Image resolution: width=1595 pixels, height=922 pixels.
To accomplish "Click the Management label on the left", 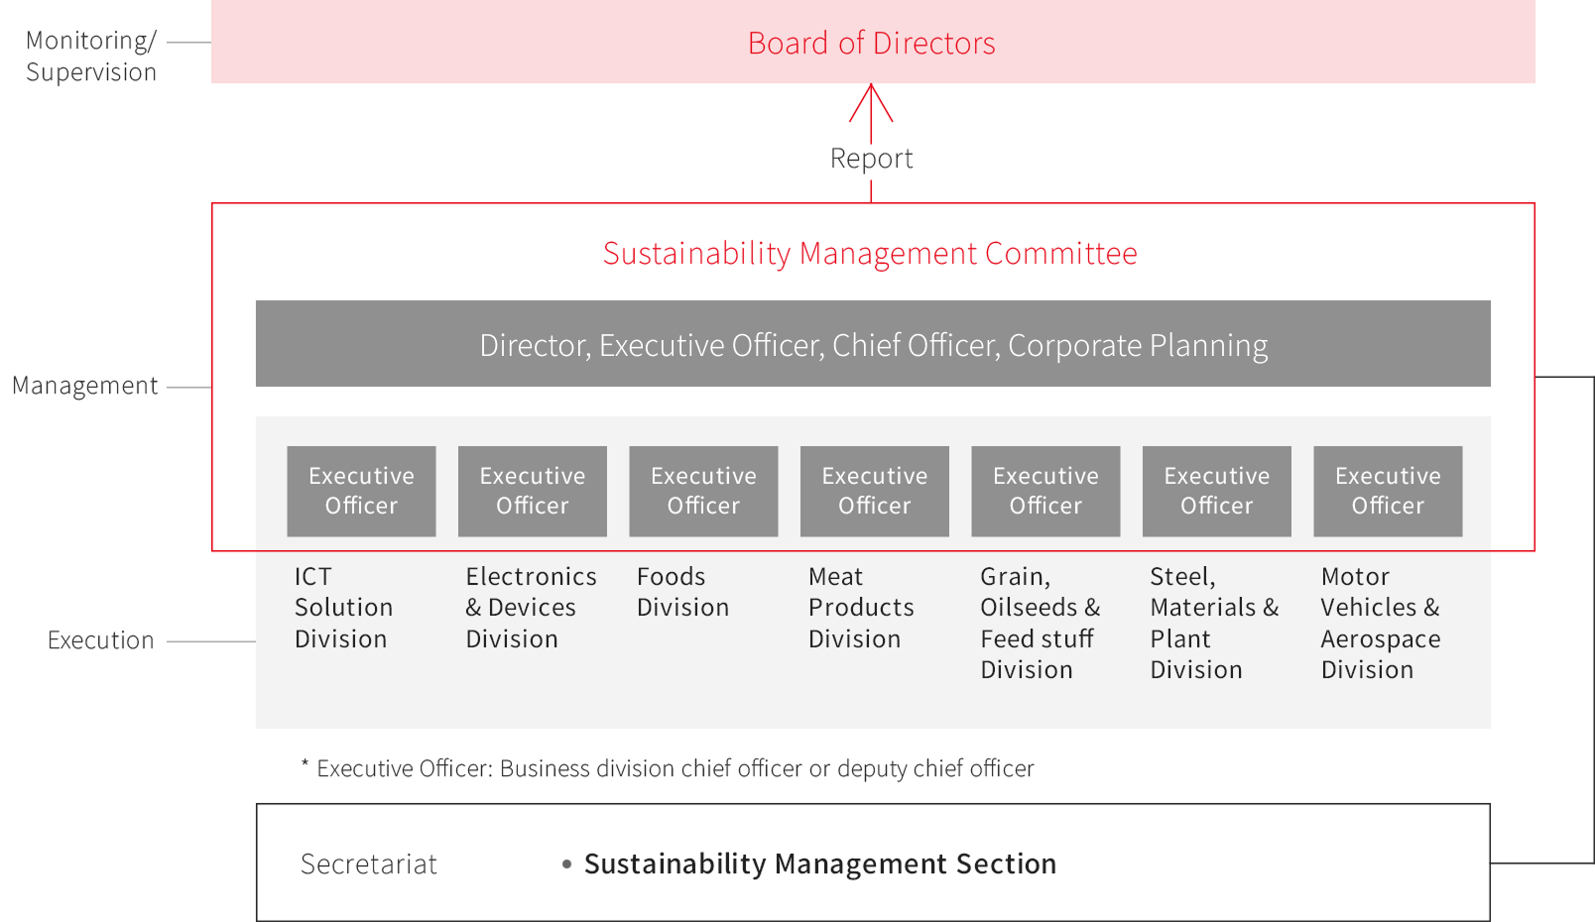I will (84, 386).
